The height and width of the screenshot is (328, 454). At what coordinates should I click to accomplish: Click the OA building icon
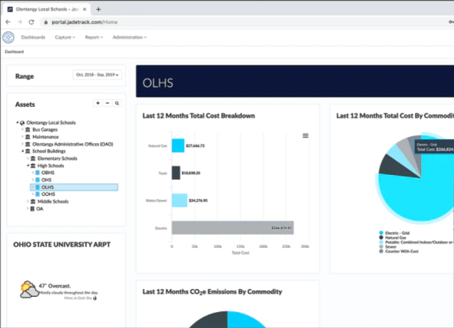coord(33,209)
